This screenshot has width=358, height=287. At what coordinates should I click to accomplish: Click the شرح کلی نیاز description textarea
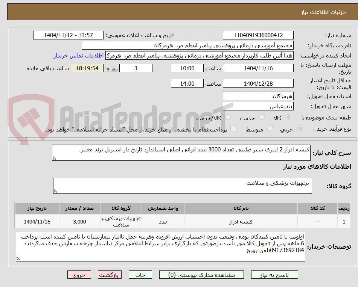[181, 153]
